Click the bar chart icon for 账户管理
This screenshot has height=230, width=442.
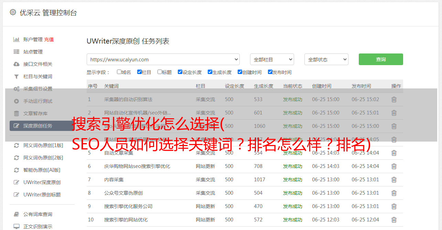(16, 39)
